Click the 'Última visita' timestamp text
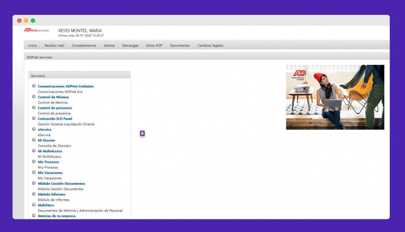Screen dimensions: 405x232 coord(81,36)
